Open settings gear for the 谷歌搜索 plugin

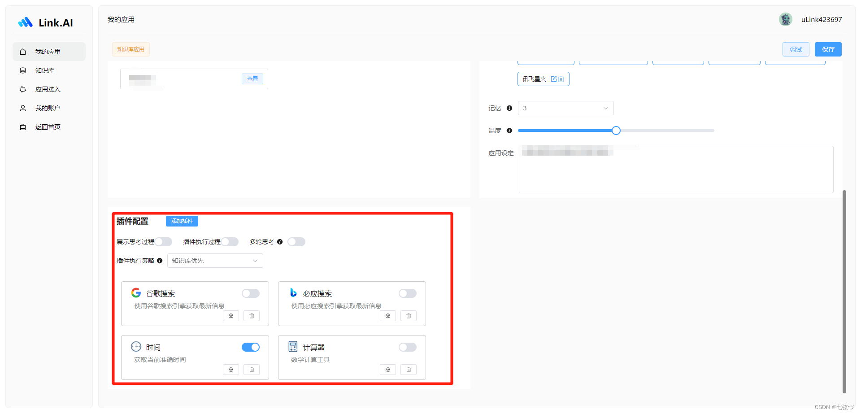tap(231, 316)
